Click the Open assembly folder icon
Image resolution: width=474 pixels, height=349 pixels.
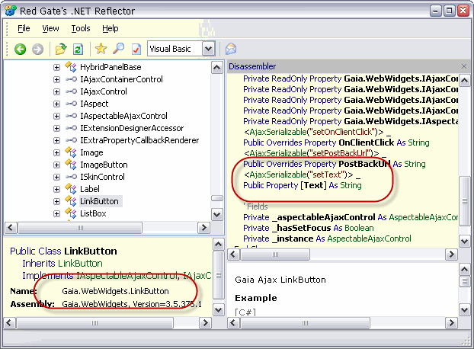pos(61,49)
